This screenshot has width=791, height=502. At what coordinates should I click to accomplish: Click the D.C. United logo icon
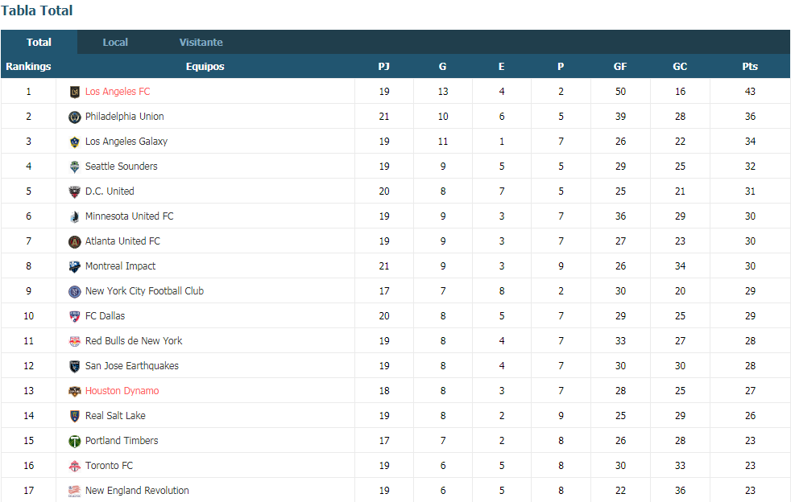(75, 191)
